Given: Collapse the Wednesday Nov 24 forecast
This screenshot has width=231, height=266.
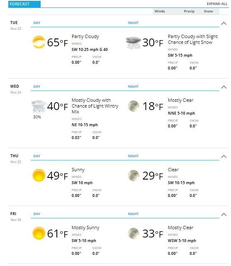Looking at the screenshot, I should click(x=224, y=87).
